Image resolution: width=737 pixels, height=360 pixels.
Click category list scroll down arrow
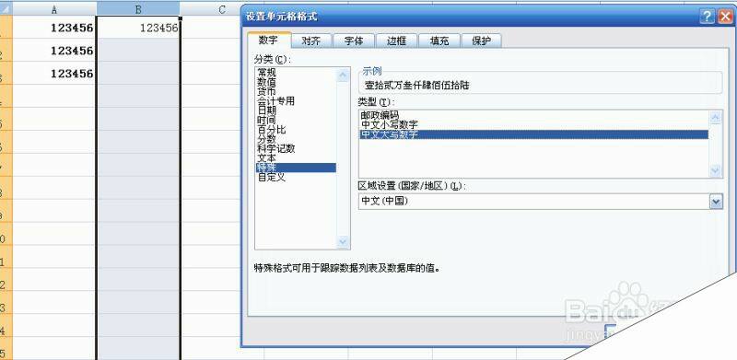coord(343,242)
